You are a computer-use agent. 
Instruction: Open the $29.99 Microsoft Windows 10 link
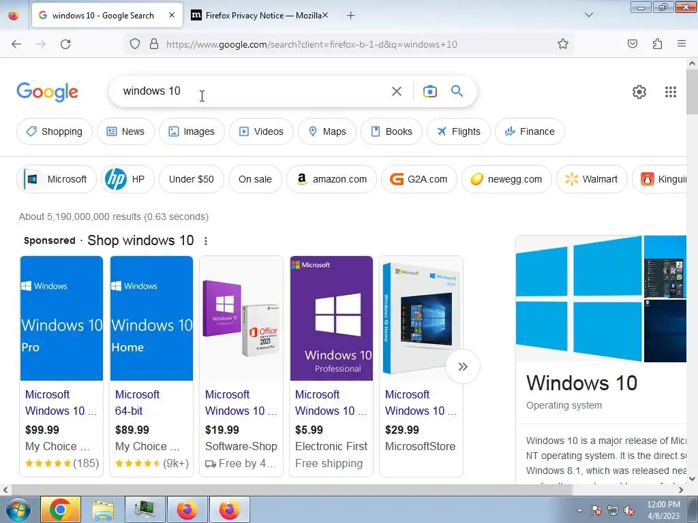[420, 402]
